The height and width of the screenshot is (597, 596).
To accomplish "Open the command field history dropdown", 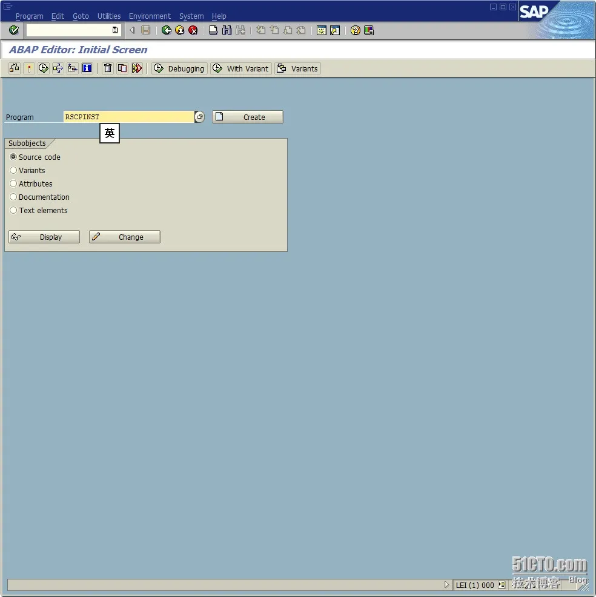I will [115, 30].
